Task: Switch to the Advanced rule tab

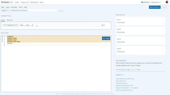Action: (x=10, y=20)
